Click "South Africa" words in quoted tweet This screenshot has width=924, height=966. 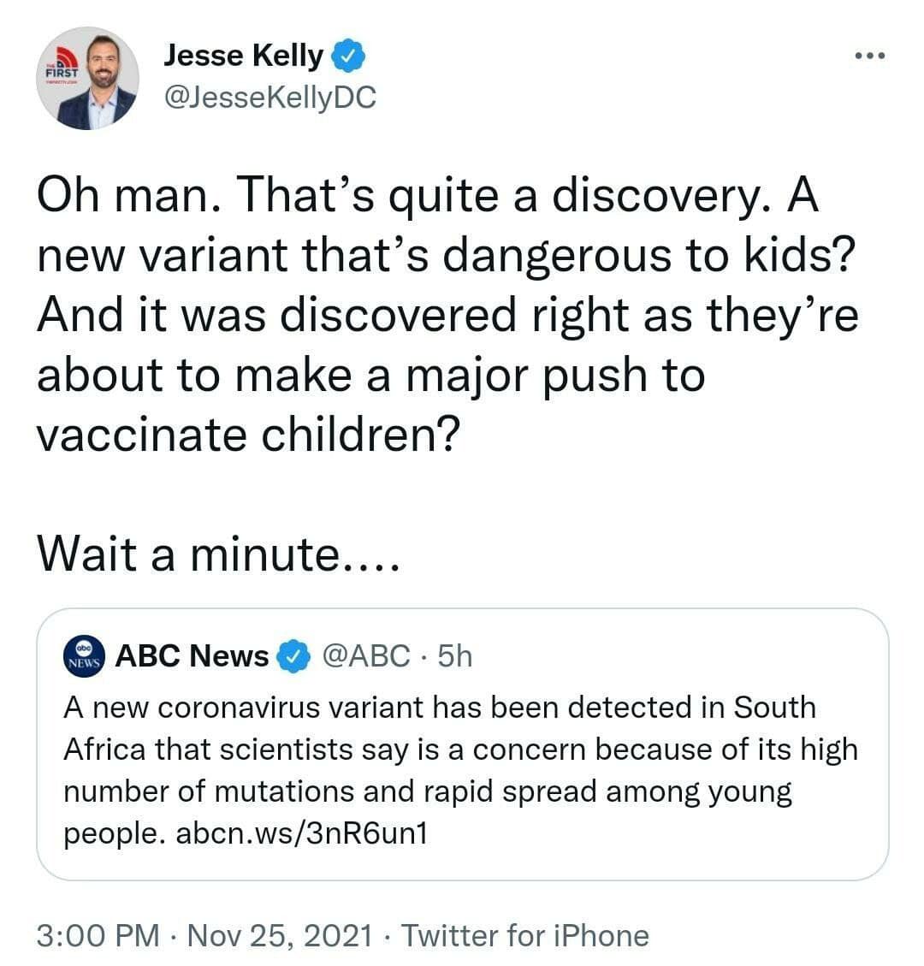coord(774,708)
